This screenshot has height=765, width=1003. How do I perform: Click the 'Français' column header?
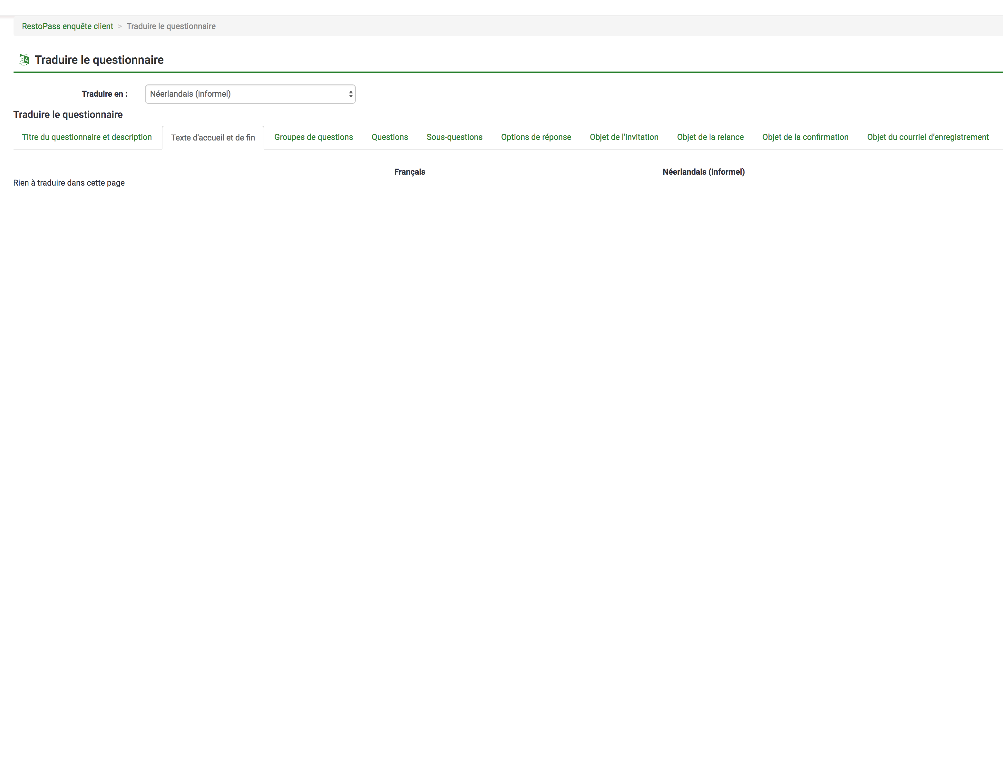[410, 172]
